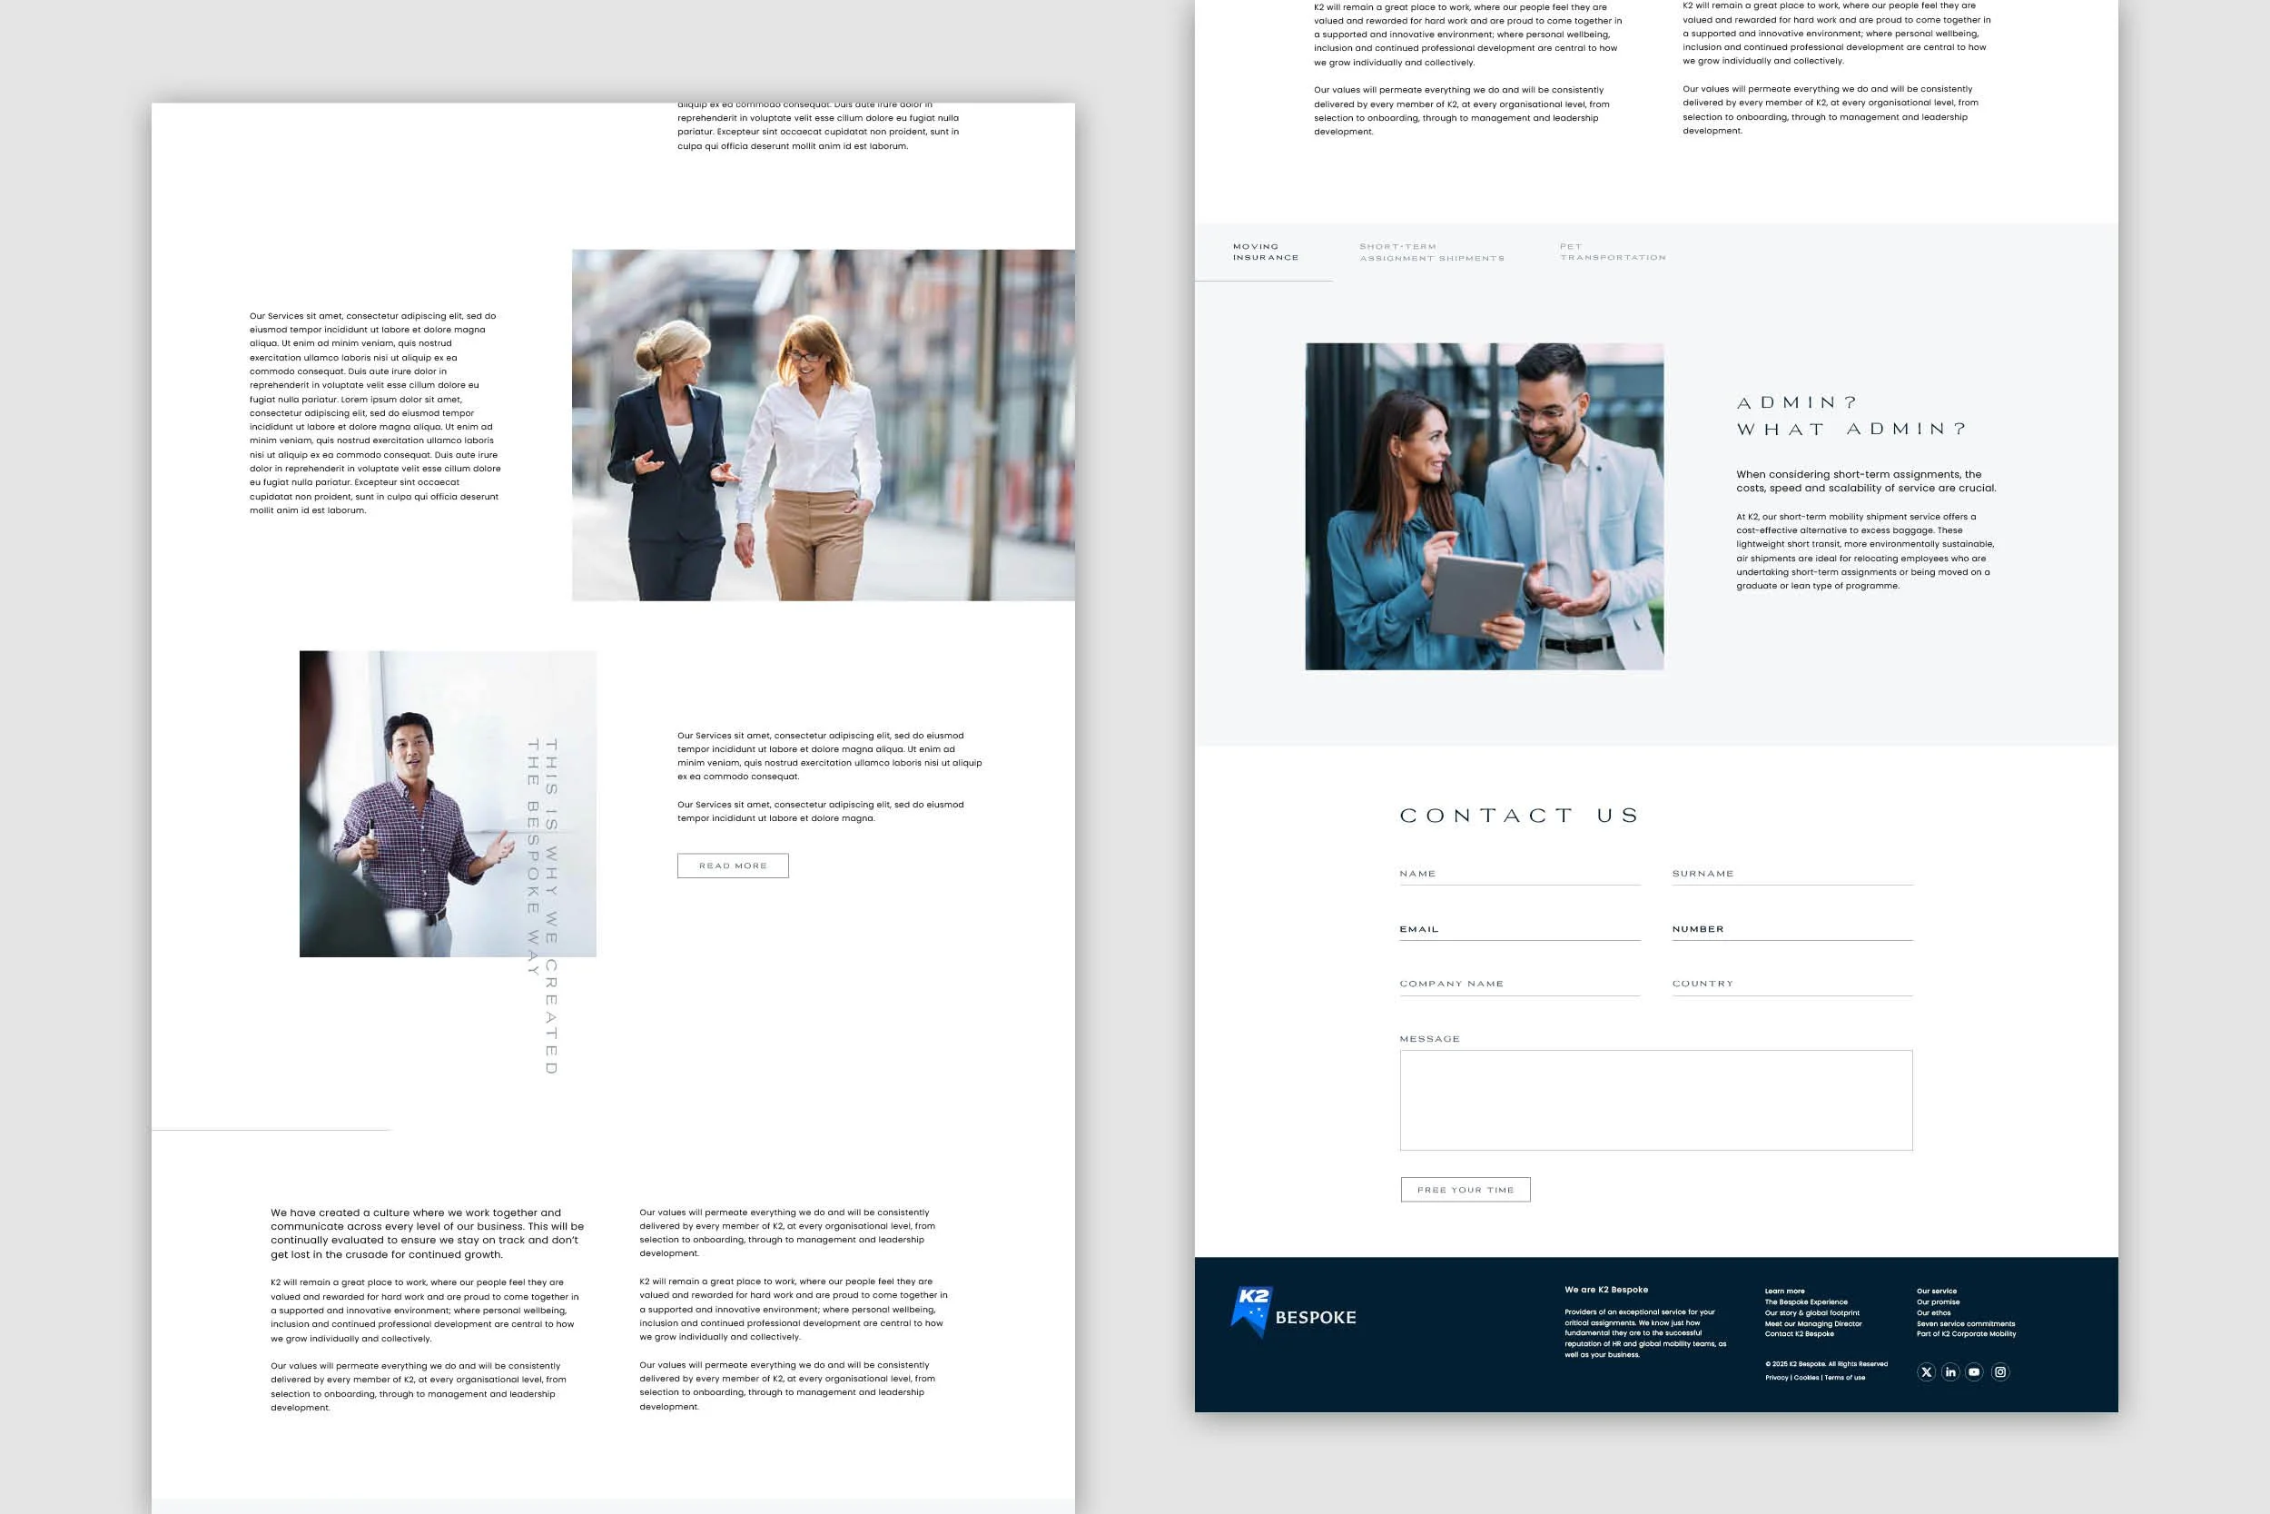
Task: Open the Terms of use link
Action: [x=1844, y=1378]
